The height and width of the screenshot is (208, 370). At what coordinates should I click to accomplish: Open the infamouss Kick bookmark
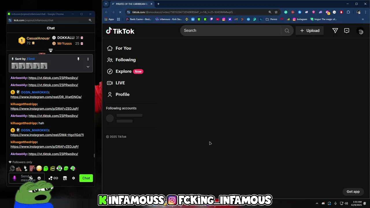coord(169,19)
